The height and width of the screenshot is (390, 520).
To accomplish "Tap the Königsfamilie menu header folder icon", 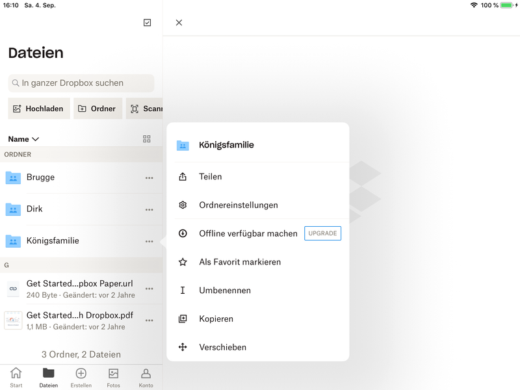I will 183,145.
